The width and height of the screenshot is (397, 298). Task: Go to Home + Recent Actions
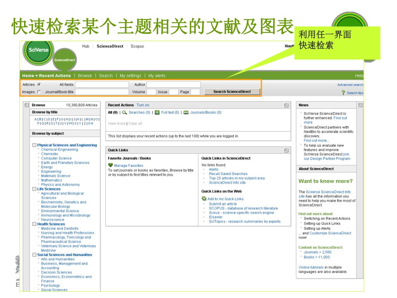pos(47,76)
